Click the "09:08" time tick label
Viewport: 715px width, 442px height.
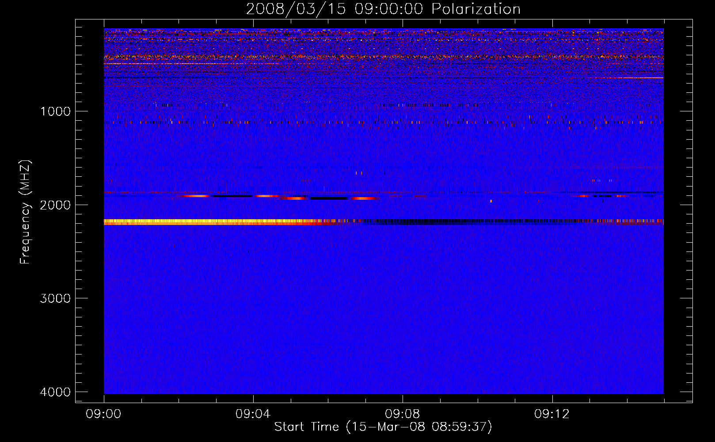402,414
